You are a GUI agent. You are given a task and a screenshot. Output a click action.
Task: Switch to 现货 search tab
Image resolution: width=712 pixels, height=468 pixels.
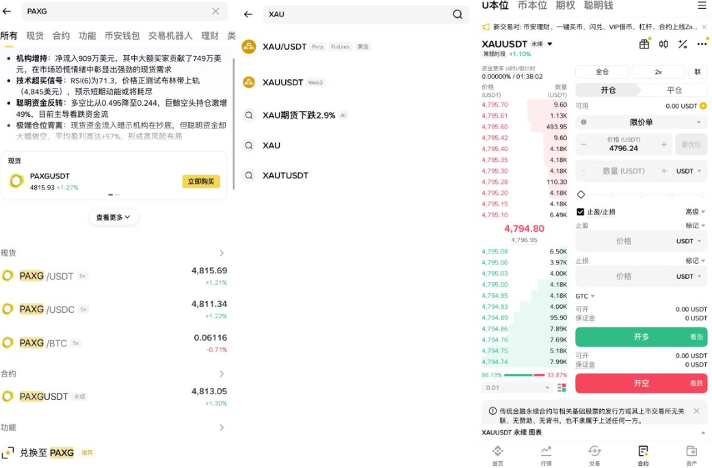click(35, 36)
